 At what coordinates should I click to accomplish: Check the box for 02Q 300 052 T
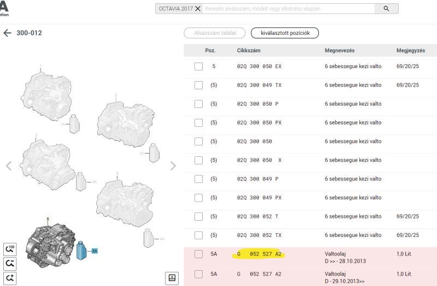pyautogui.click(x=198, y=216)
